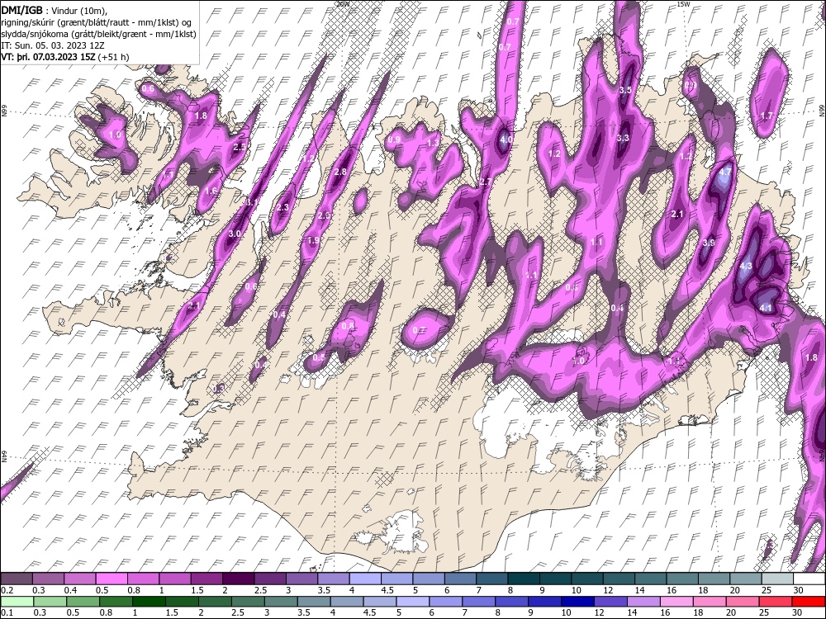Viewport: 826px width, 619px height.
Task: Click the pale green 0.1 swatch in rain legend
Action: (x=17, y=602)
